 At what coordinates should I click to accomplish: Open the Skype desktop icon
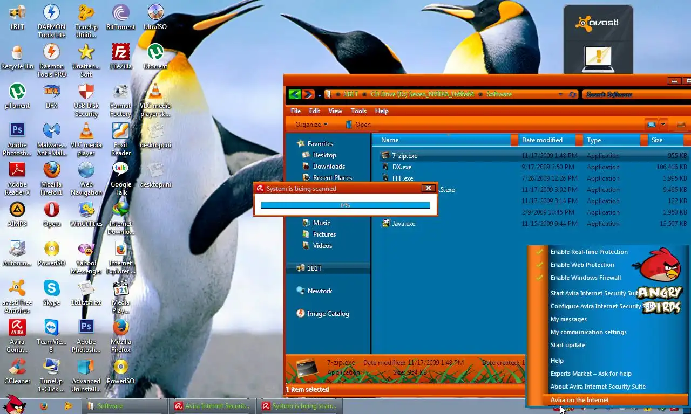(51, 293)
